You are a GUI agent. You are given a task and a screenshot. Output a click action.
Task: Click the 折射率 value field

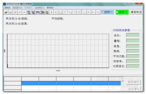(133, 61)
